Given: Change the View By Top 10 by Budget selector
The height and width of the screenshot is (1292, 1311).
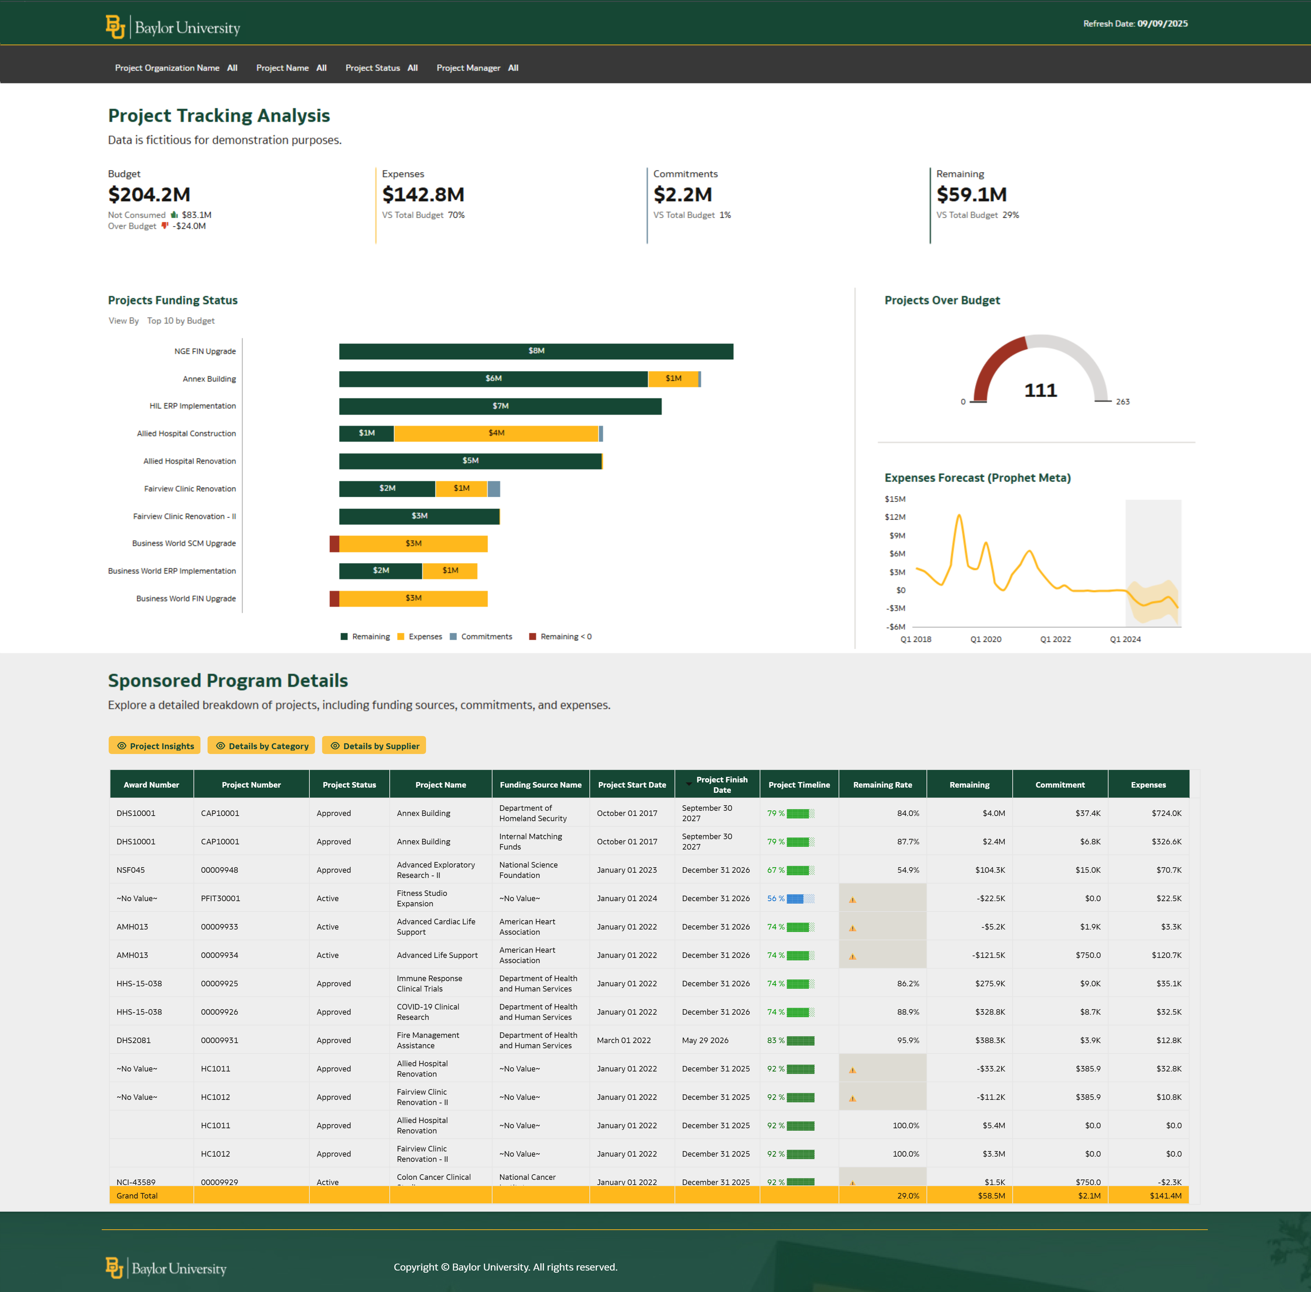Looking at the screenshot, I should [180, 321].
